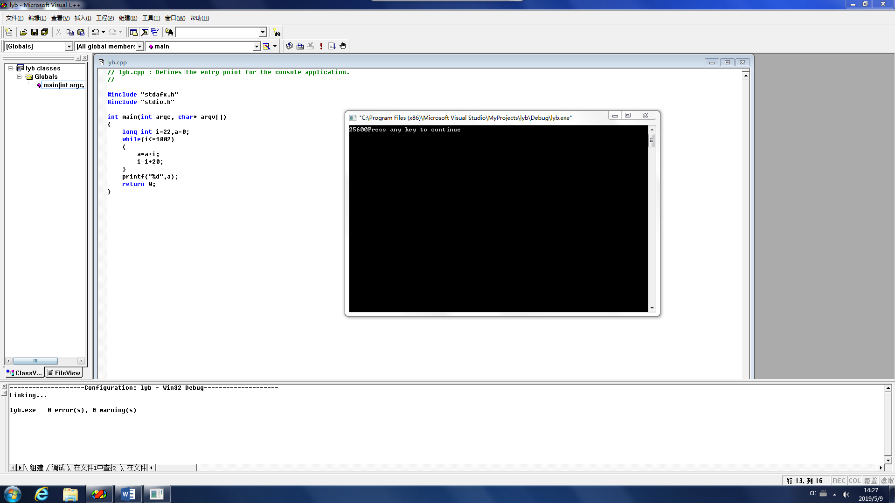This screenshot has width=895, height=503.
Task: Click the Undo arrow icon
Action: [x=95, y=32]
